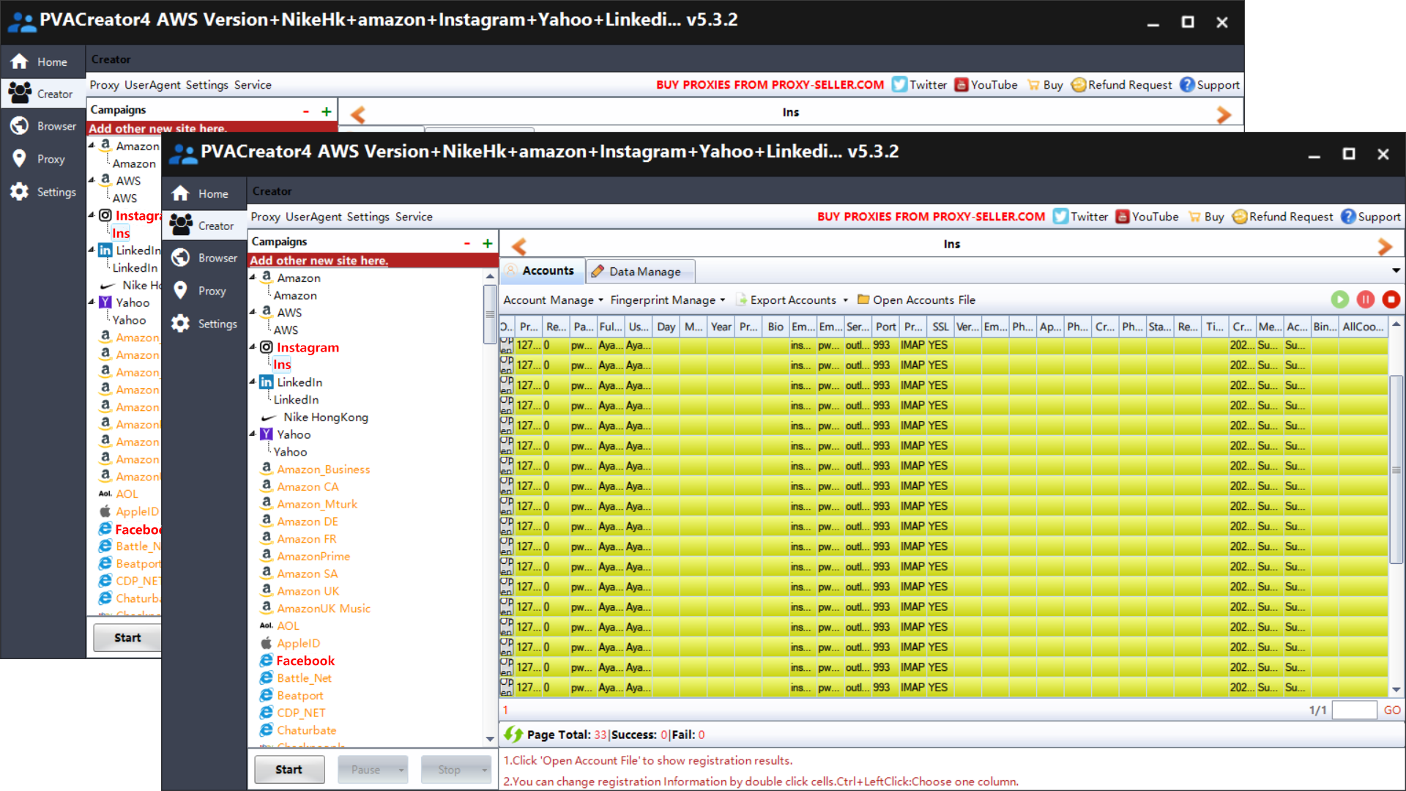This screenshot has height=791, width=1406.
Task: Open the Data Manage tab
Action: click(x=636, y=272)
